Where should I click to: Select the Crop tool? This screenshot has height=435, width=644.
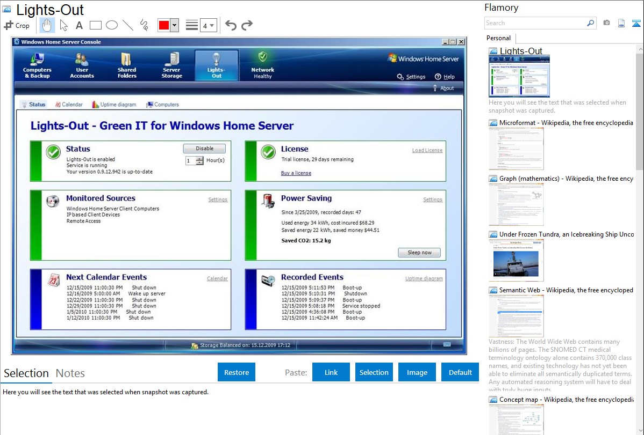coord(17,25)
